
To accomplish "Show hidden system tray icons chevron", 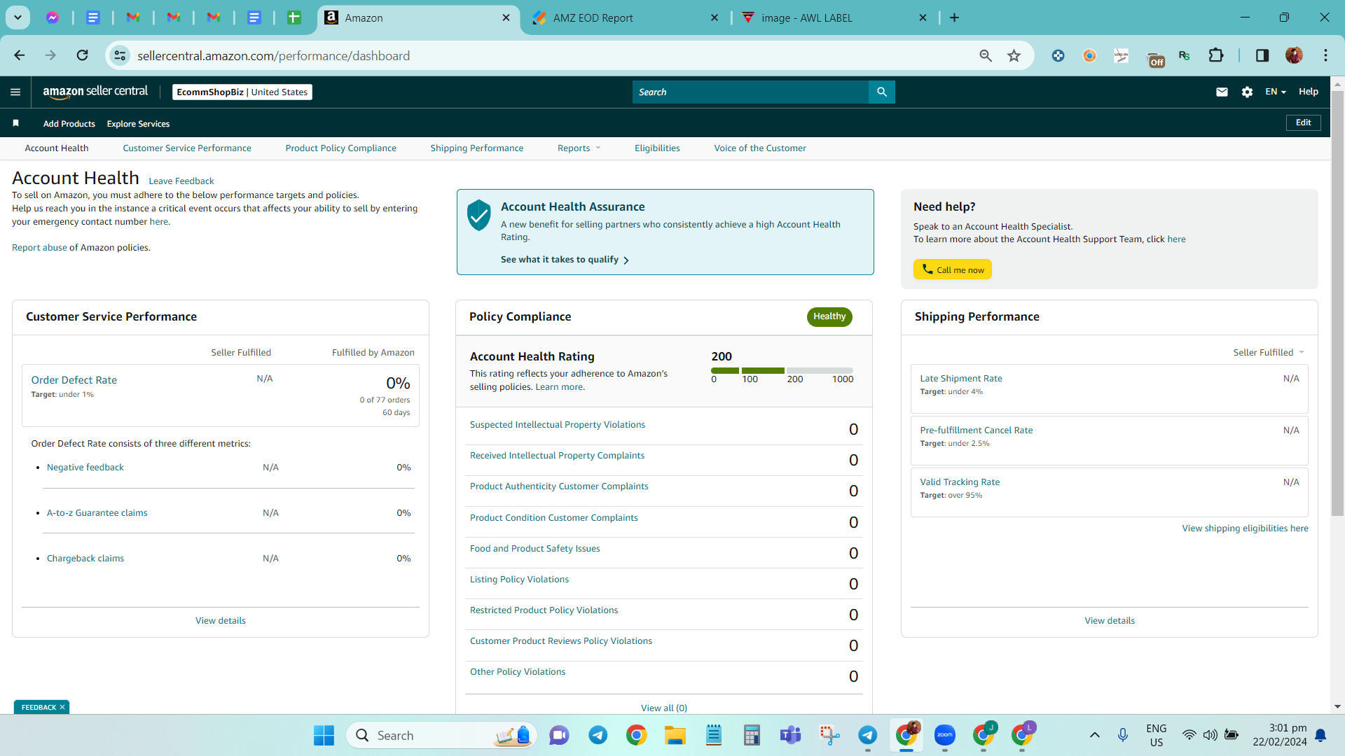I will pyautogui.click(x=1094, y=735).
